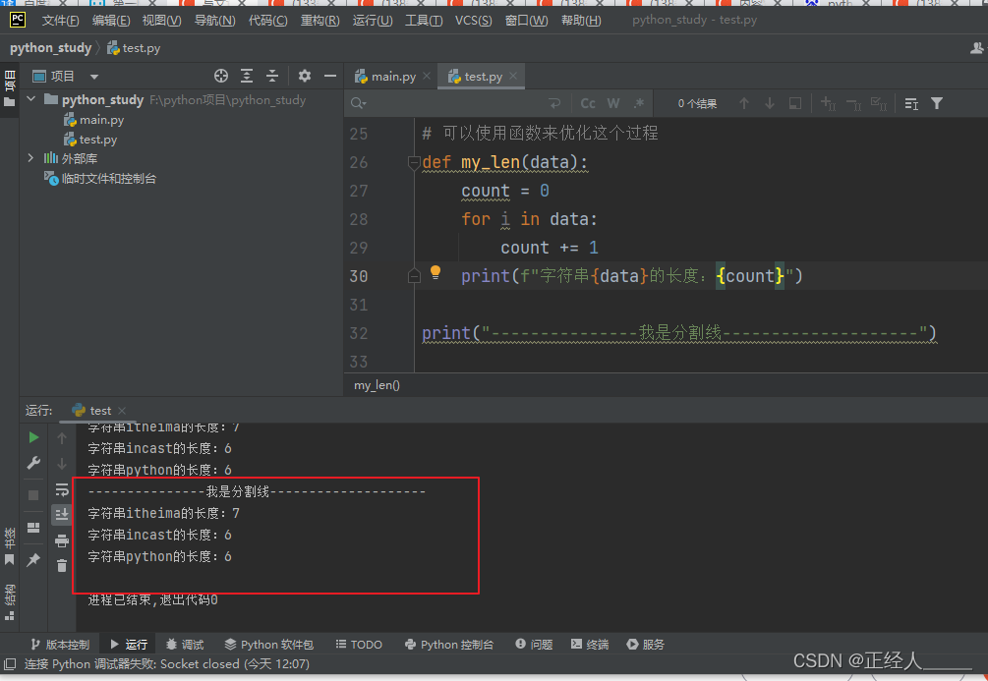Open the 运行(U) menu

tap(372, 20)
